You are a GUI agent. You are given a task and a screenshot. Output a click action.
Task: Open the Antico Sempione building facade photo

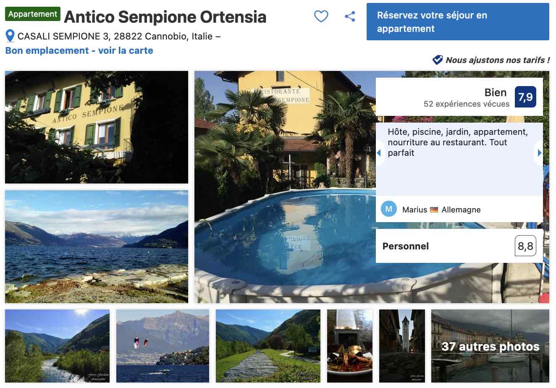tap(97, 127)
